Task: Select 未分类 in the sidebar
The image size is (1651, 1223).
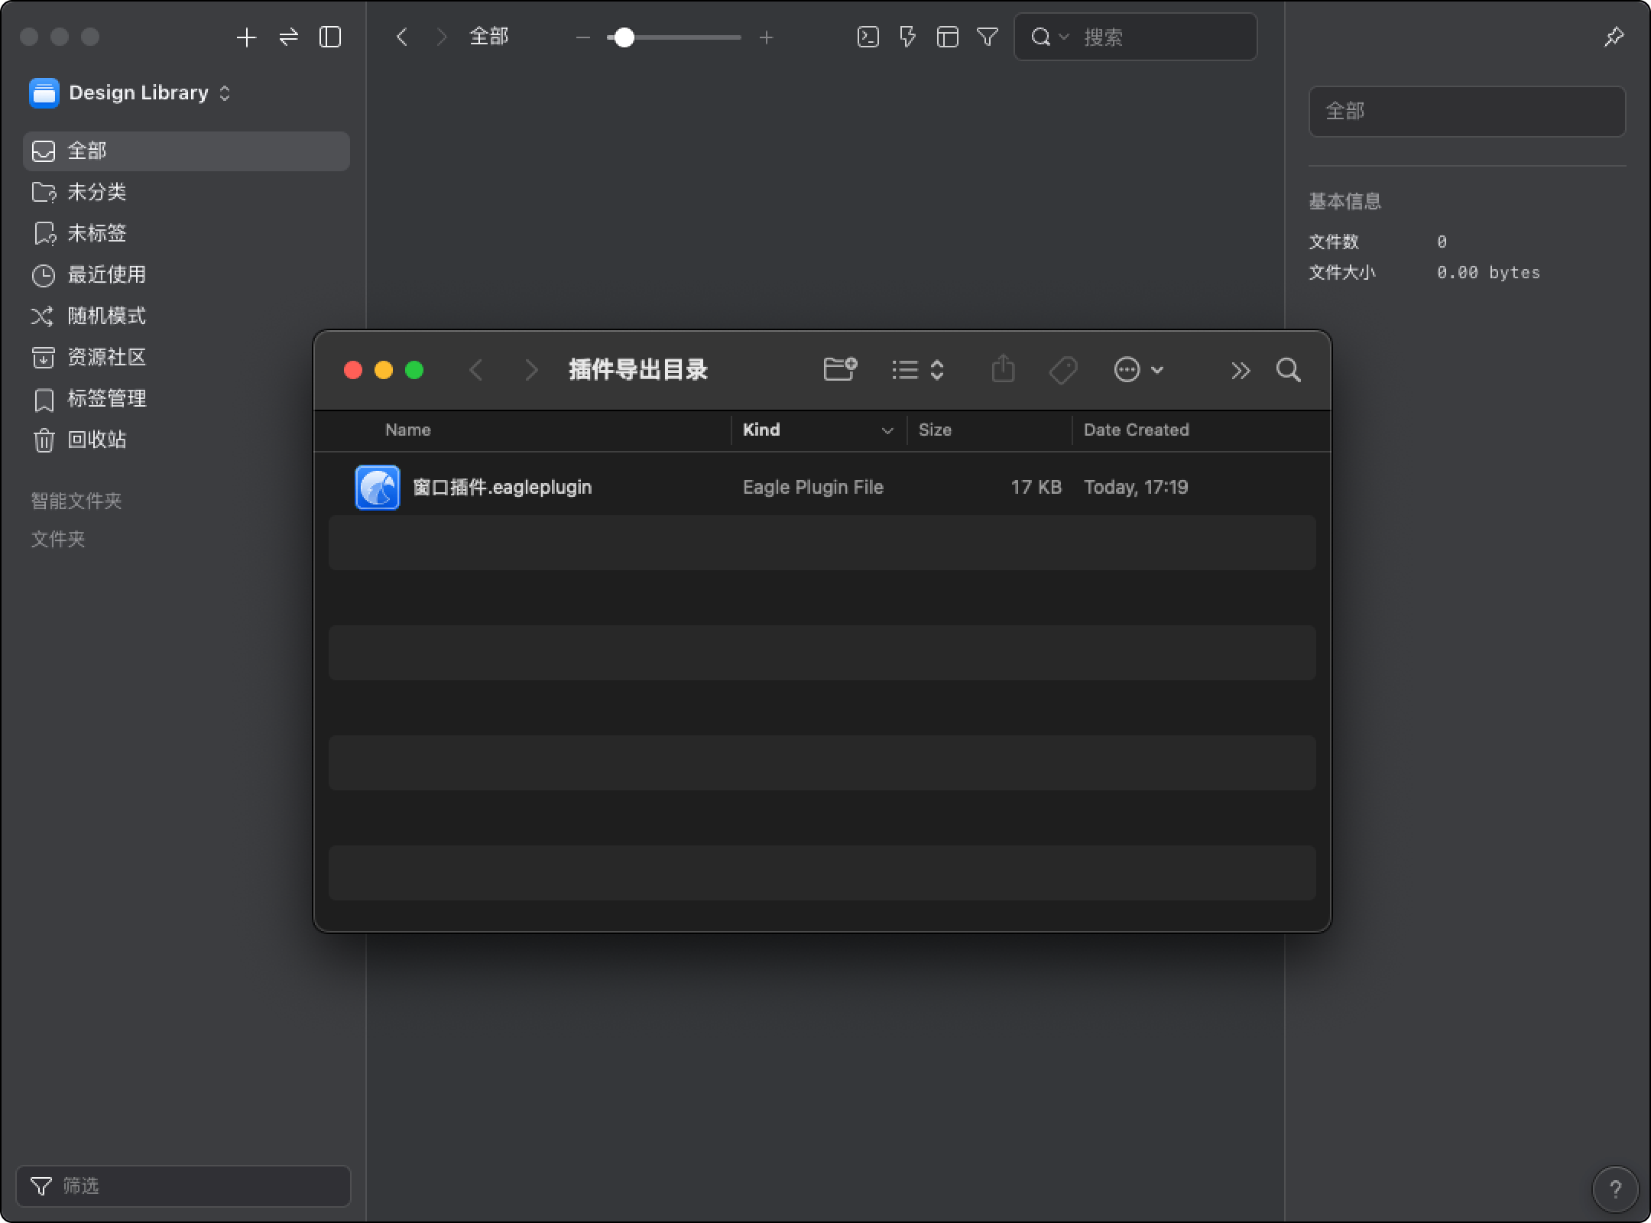Action: pyautogui.click(x=96, y=192)
